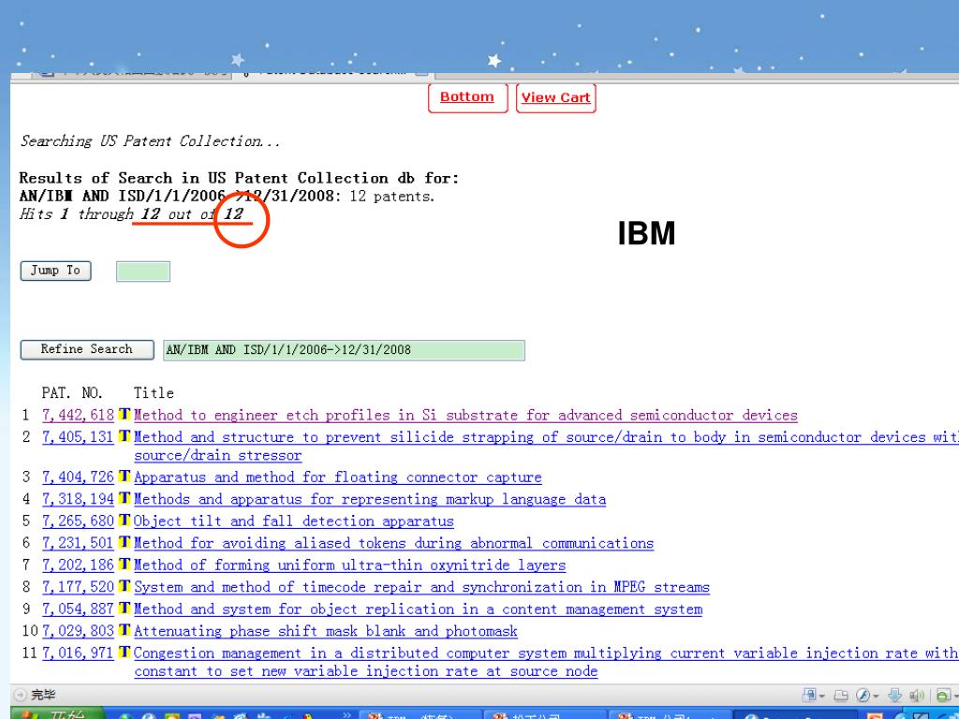Screen dimensions: 959x719
Task: Open full-text icon for patent 7,054,887
Action: 125,609
